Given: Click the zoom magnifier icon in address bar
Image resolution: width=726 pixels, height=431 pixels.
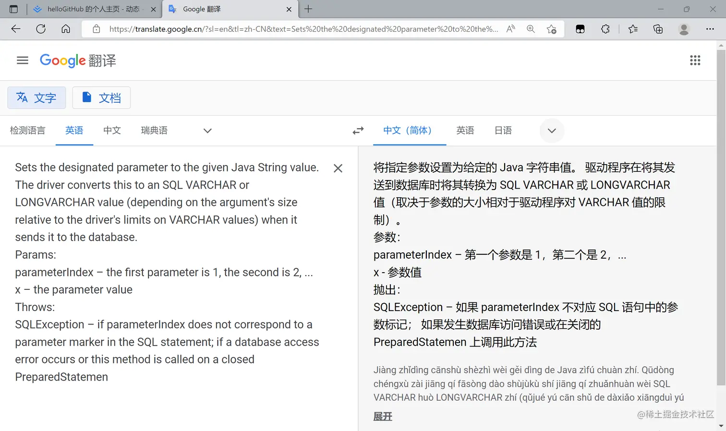Looking at the screenshot, I should (531, 29).
